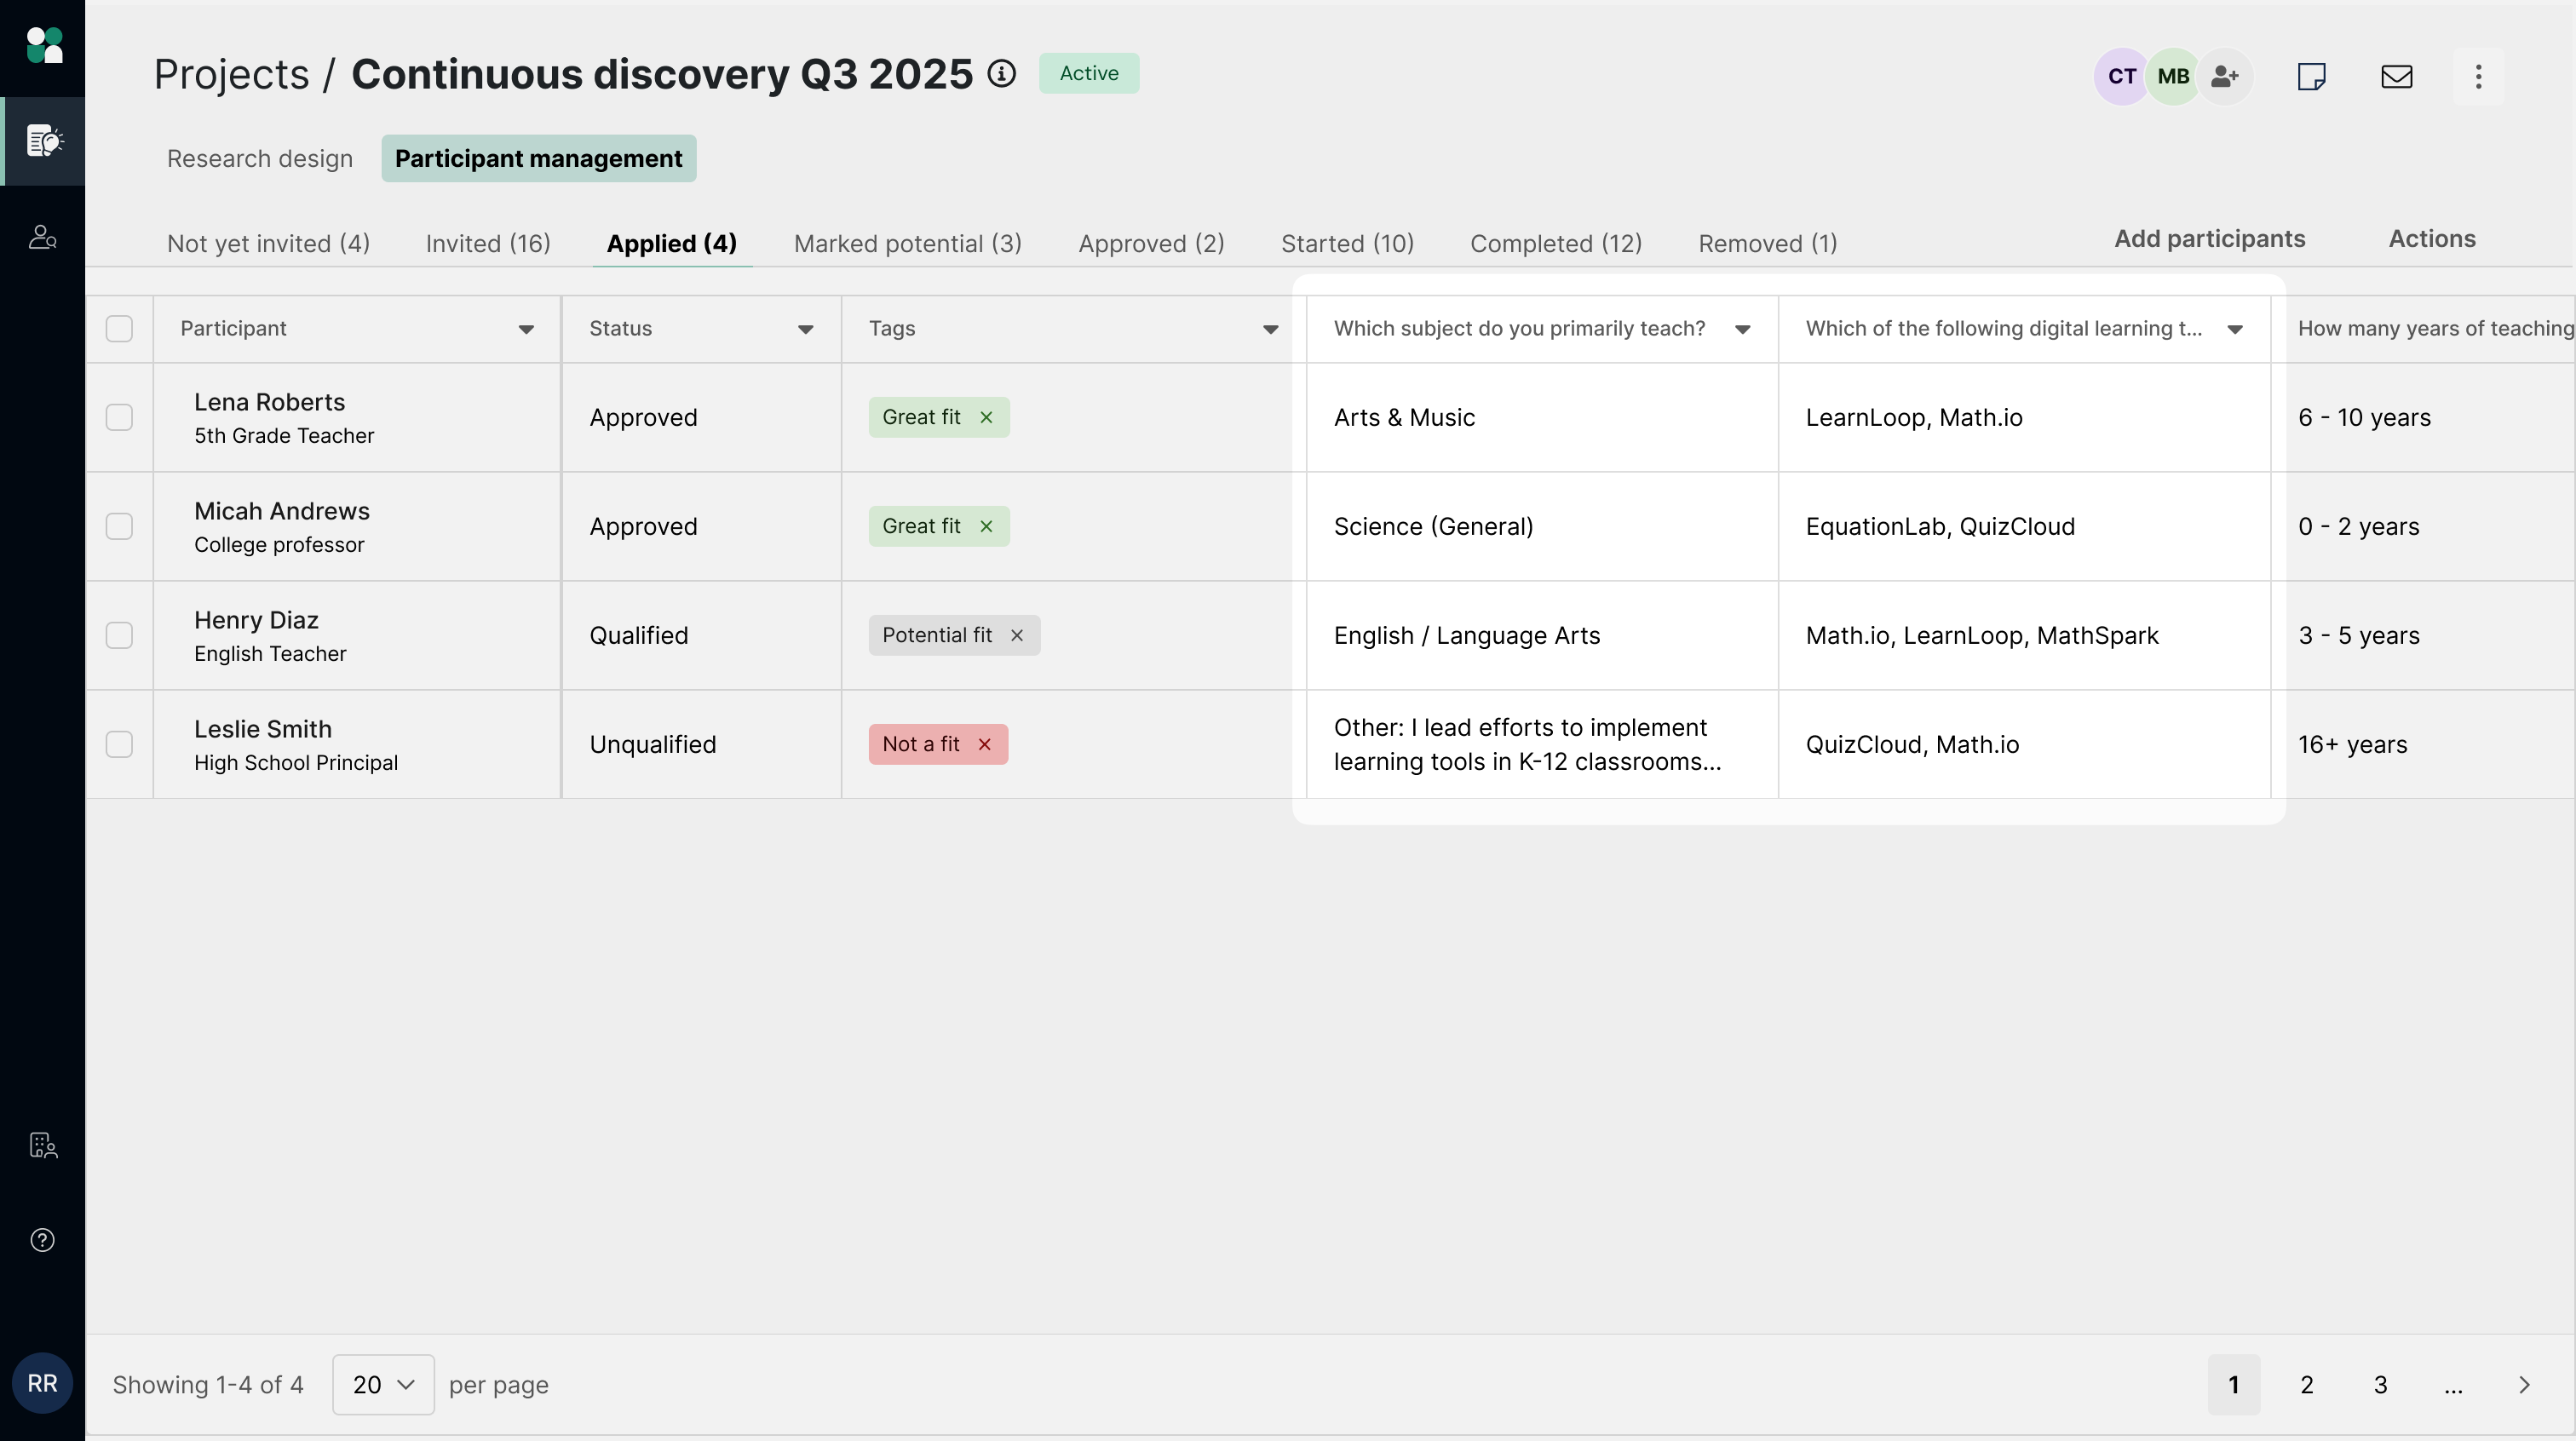
Task: Open the Research design tab
Action: coord(259,158)
